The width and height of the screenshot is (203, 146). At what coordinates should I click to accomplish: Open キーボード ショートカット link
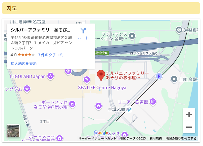point(97,138)
